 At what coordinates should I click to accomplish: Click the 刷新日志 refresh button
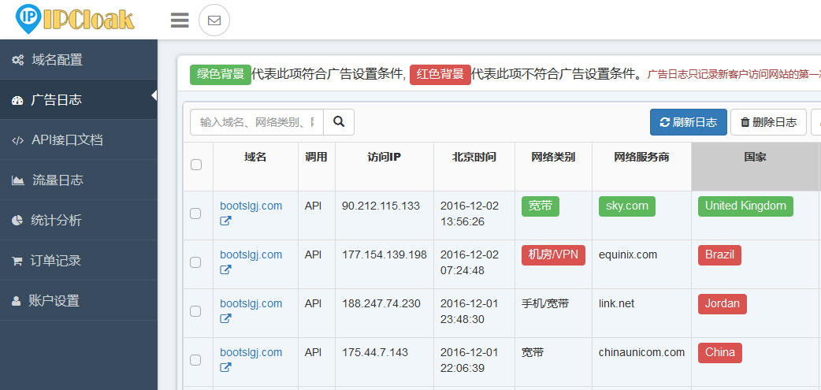pyautogui.click(x=689, y=122)
